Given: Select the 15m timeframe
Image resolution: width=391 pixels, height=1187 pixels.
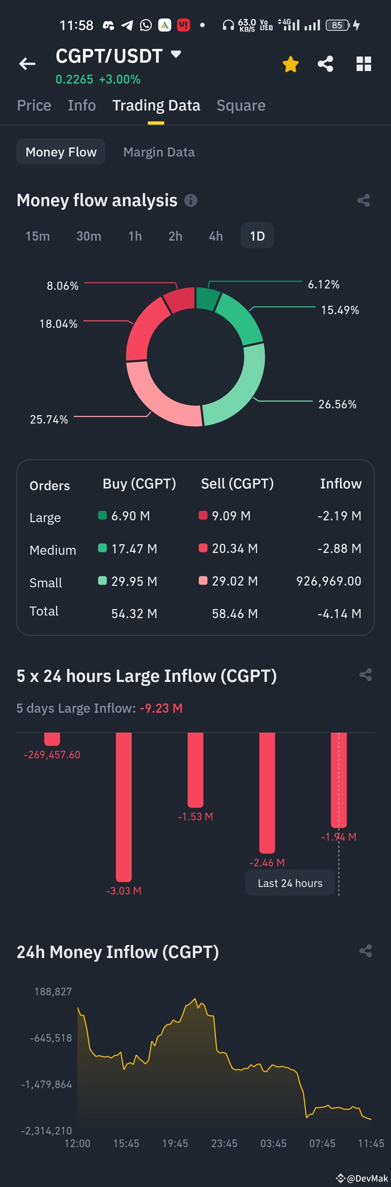Looking at the screenshot, I should click(37, 236).
